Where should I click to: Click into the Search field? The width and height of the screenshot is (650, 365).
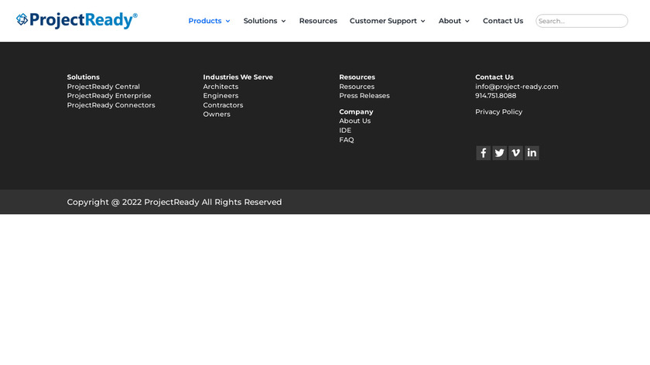(x=581, y=21)
